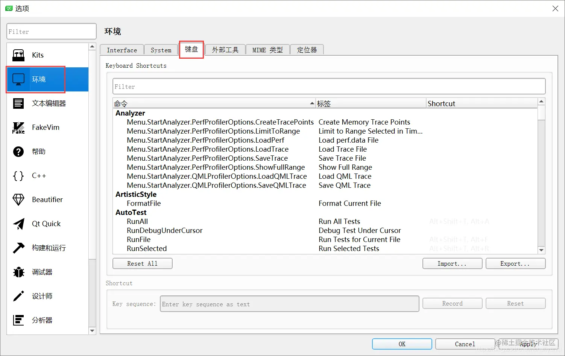Select the RunFile command row
Screen dimensions: 565x356
click(x=325, y=240)
